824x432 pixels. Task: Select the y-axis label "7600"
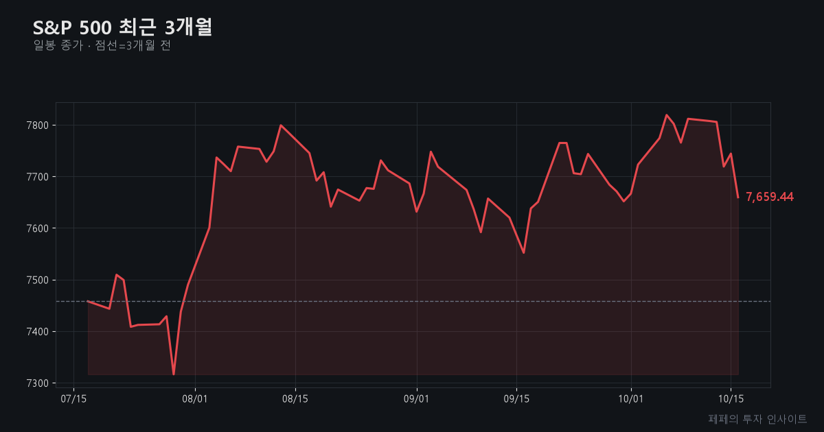point(38,228)
